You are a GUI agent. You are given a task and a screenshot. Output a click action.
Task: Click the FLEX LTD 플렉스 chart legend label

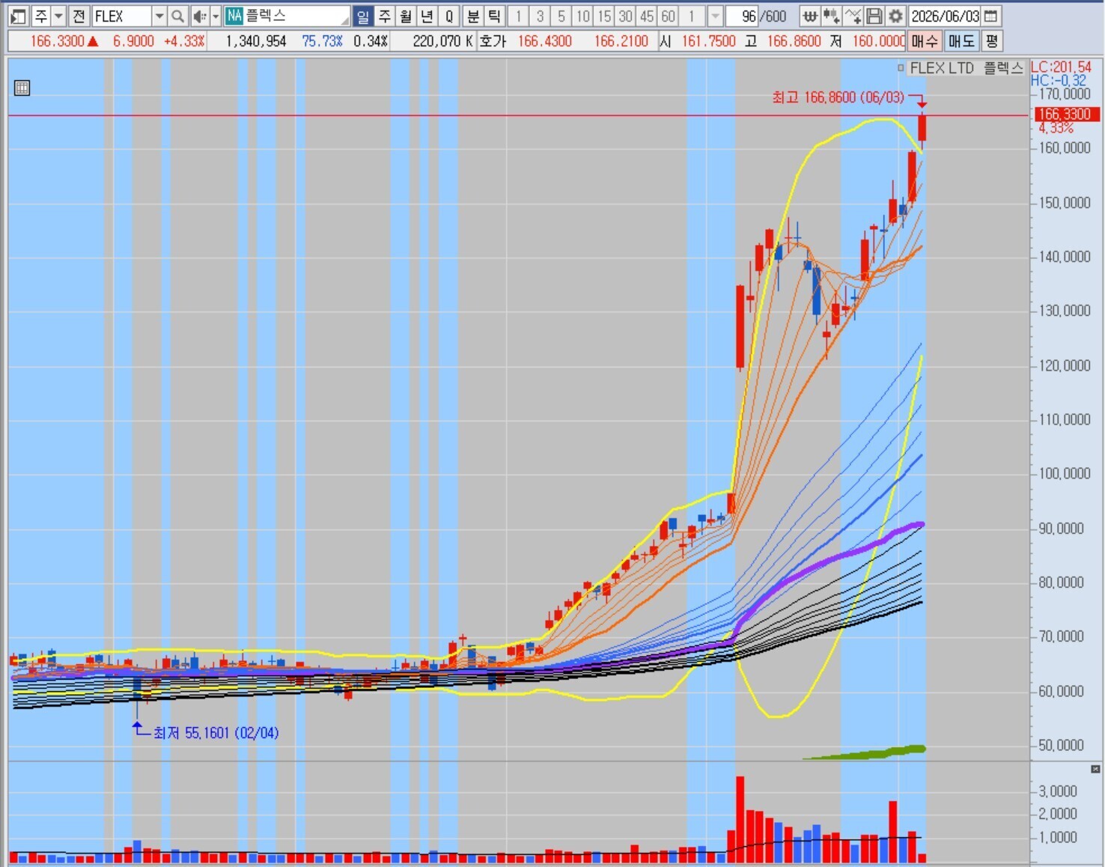[x=966, y=68]
